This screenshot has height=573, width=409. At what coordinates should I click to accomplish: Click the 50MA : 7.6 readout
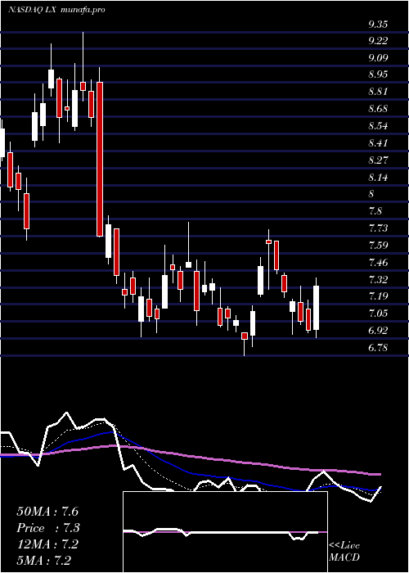(47, 512)
